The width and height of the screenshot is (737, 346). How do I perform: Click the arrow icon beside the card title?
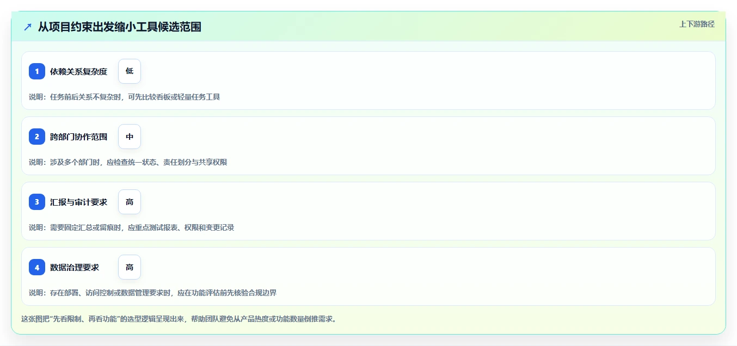pos(28,27)
